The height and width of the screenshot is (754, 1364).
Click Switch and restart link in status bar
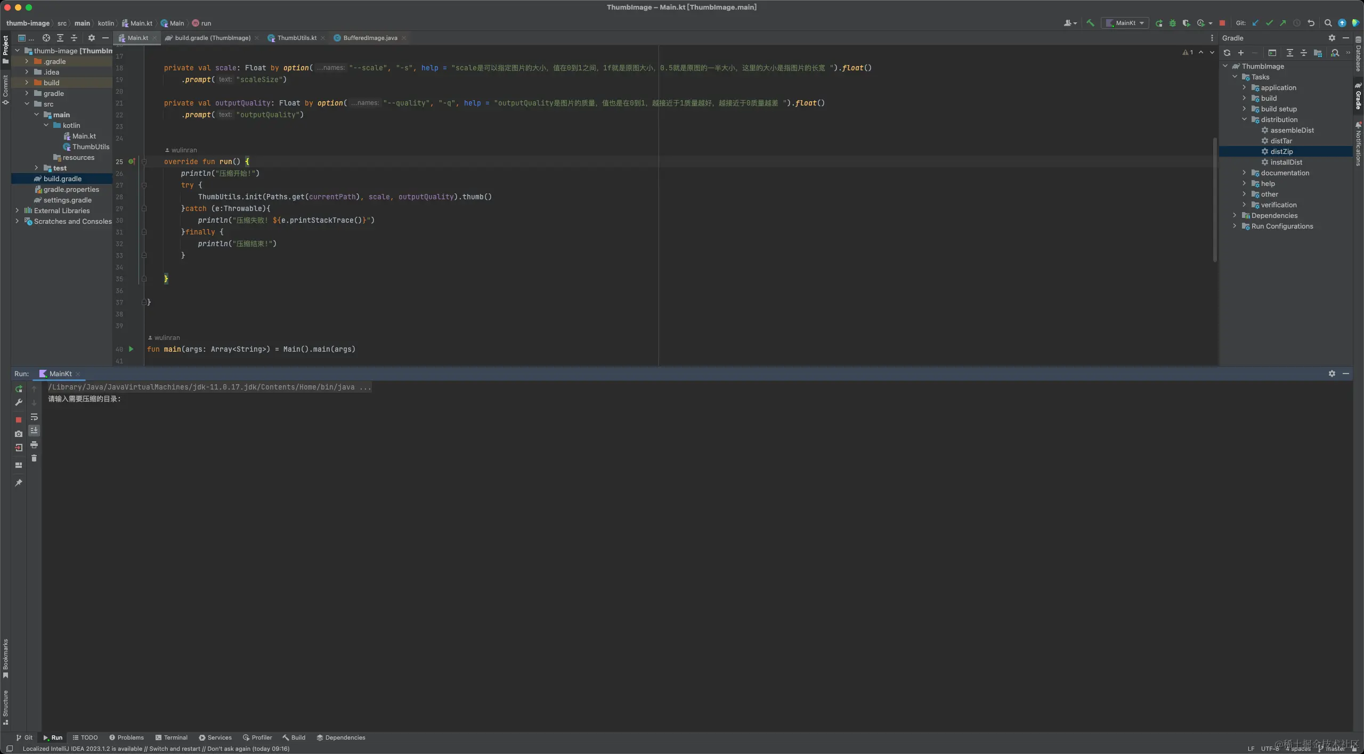(174, 749)
